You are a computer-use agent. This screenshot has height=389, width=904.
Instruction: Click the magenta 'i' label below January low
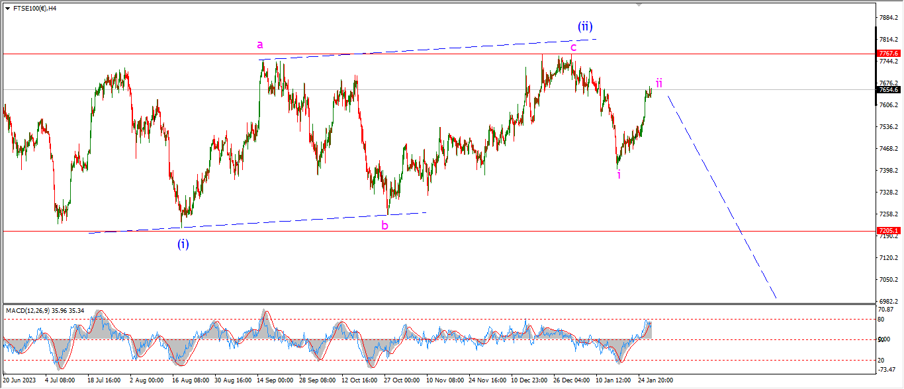[619, 174]
